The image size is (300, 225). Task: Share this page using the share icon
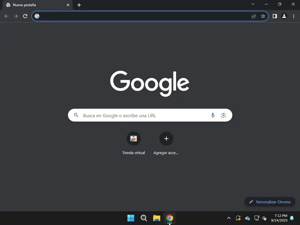[254, 16]
